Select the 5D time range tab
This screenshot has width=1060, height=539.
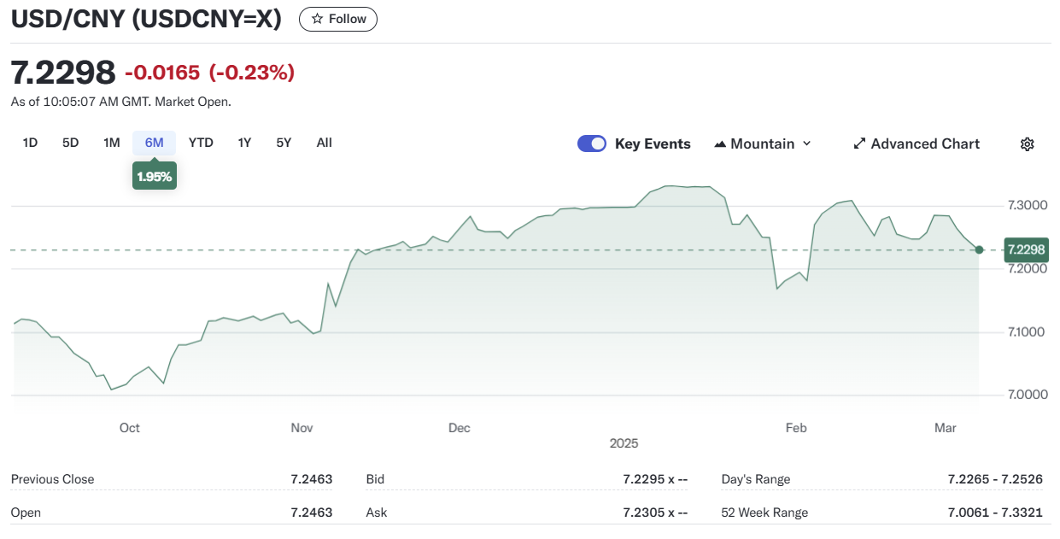point(70,143)
